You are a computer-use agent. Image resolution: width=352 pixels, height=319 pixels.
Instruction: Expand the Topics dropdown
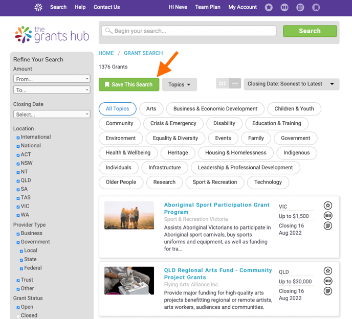coord(179,85)
